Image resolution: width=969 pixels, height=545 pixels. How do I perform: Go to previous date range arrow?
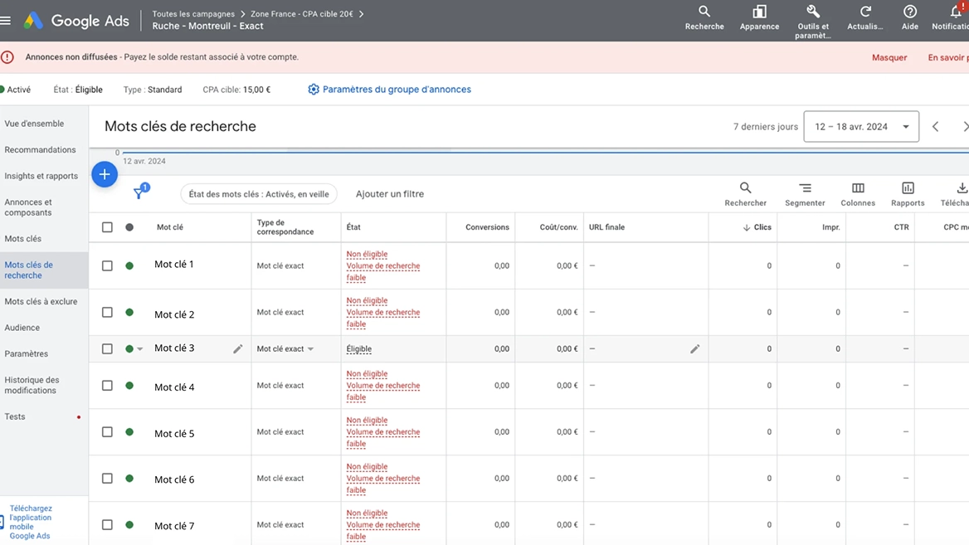click(x=936, y=127)
